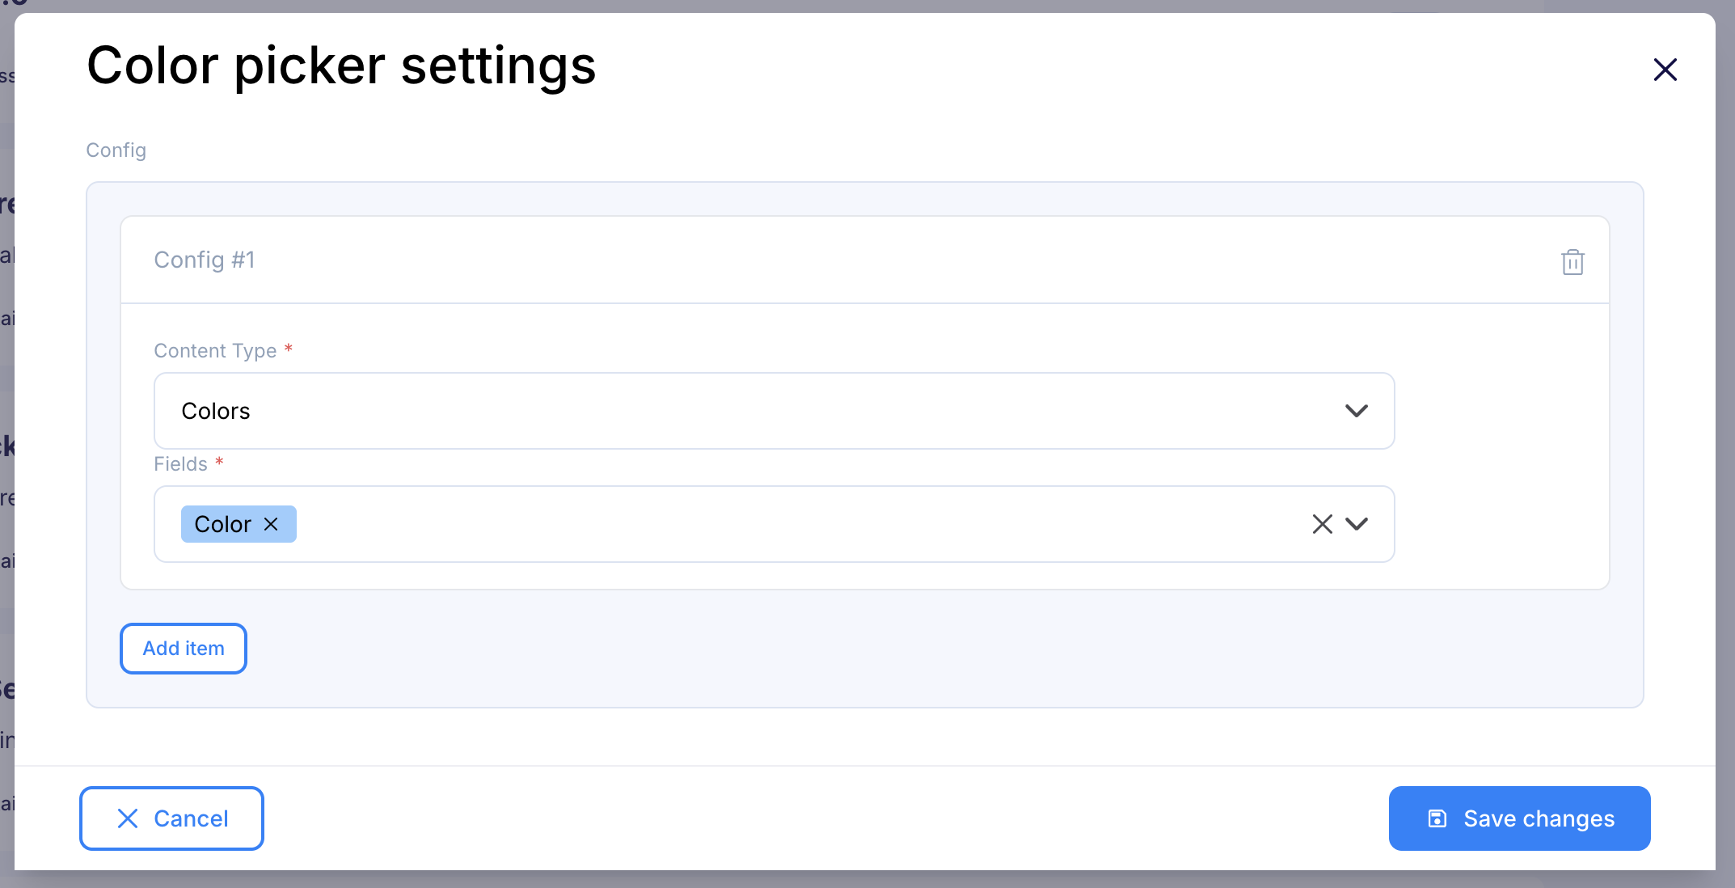Click the floppy disk icon on Save changes
This screenshot has width=1735, height=888.
[1437, 818]
